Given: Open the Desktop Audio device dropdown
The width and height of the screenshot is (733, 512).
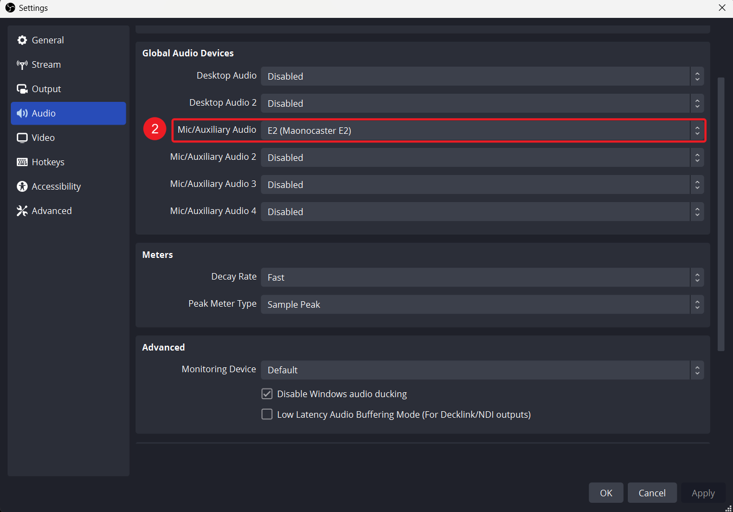Looking at the screenshot, I should tap(480, 76).
